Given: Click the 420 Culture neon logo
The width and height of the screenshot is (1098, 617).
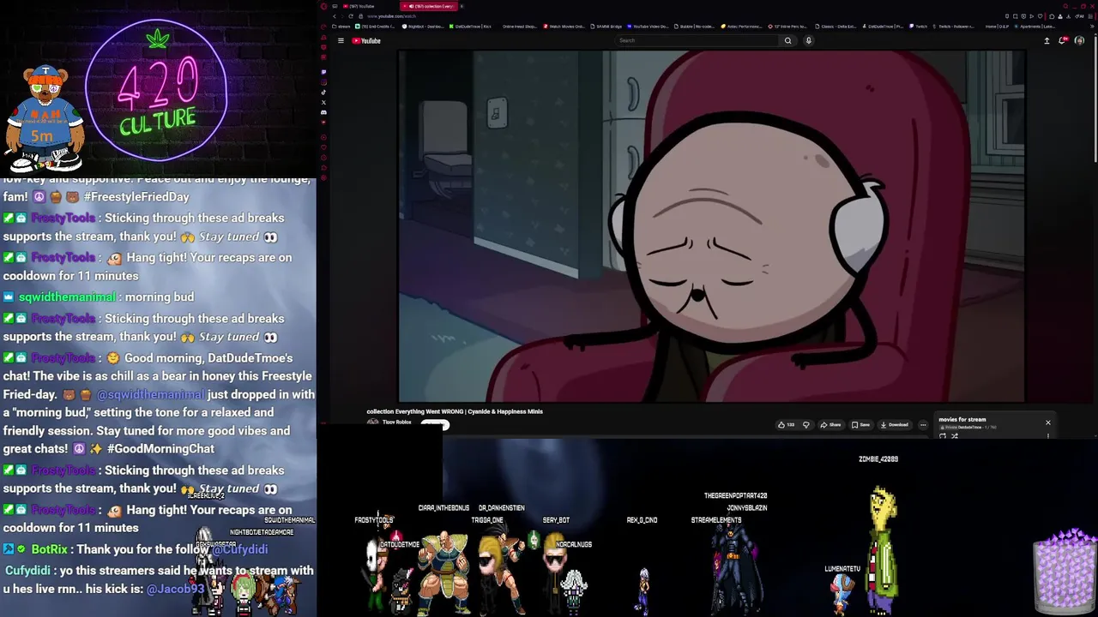Looking at the screenshot, I should point(157,91).
